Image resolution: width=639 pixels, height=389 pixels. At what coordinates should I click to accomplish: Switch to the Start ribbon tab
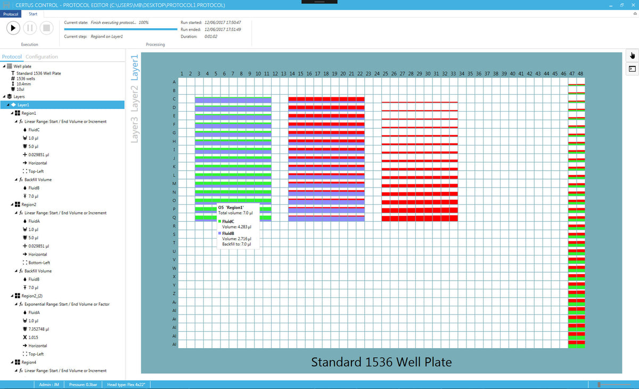33,13
